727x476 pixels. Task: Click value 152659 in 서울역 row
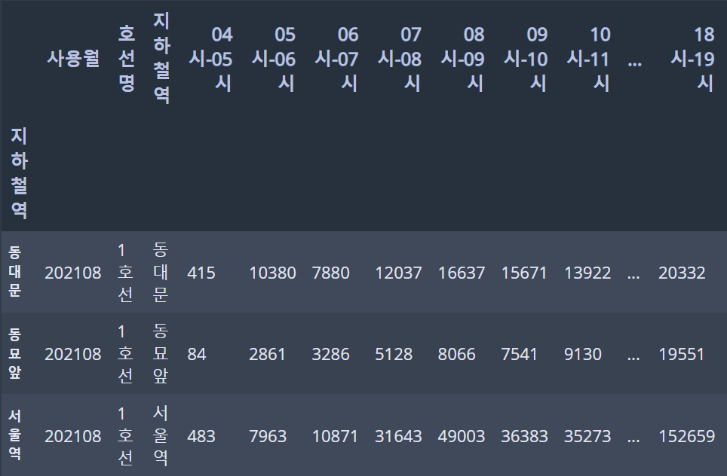(687, 436)
